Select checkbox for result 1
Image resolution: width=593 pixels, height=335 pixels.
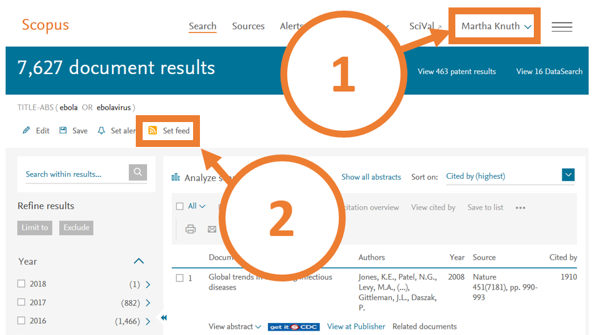[179, 278]
